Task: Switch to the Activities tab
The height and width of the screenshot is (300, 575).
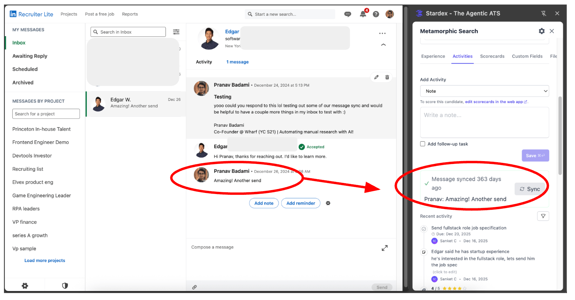Action: coord(462,56)
